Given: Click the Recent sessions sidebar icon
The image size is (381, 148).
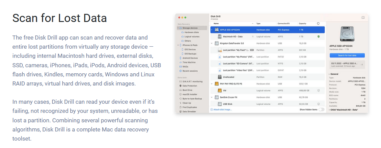Looking at the screenshot, I should tap(180, 71).
